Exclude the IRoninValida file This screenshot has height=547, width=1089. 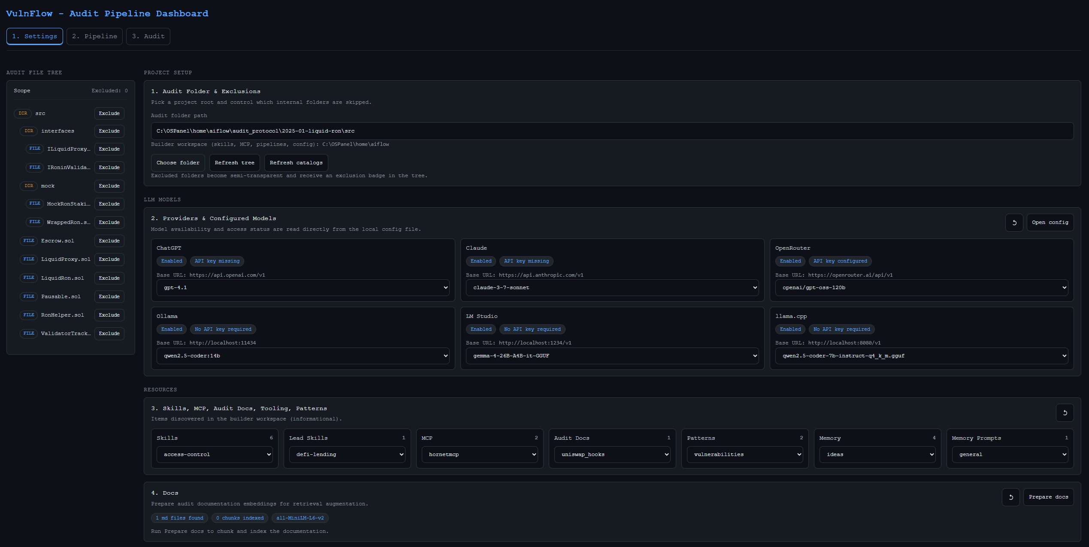[109, 168]
